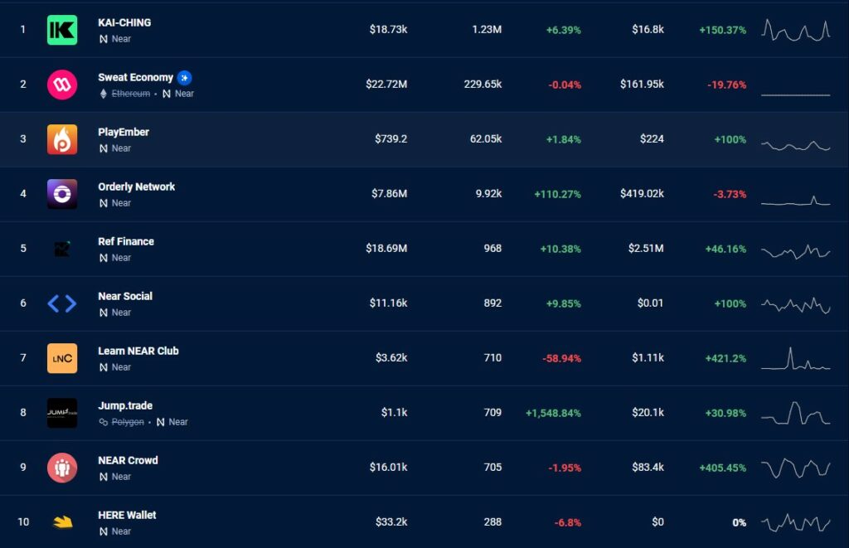Viewport: 849px width, 548px height.
Task: Click the -6.8% change for HERE Wallet
Action: pos(567,522)
